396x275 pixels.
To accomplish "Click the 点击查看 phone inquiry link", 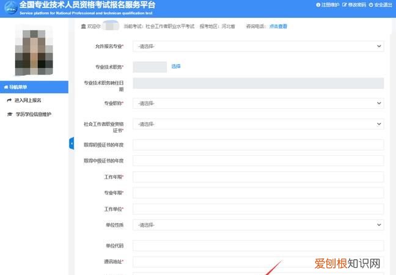I will point(278,26).
